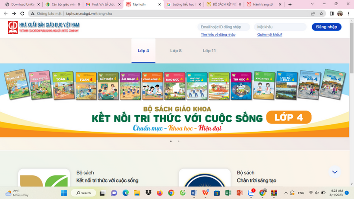Open the Windows Start menu
Viewport: 354px width, 199px height.
point(64,193)
